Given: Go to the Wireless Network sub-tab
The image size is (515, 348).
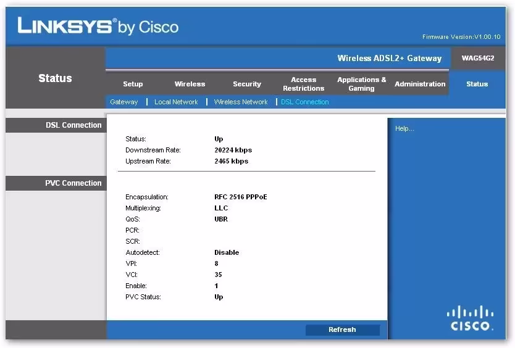Looking at the screenshot, I should tap(241, 102).
